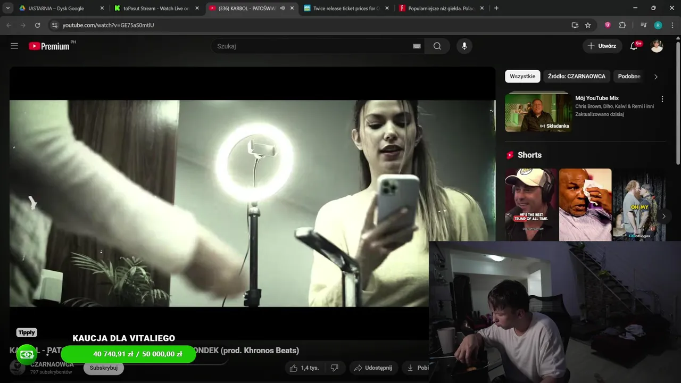This screenshot has width=681, height=383.
Task: Open the OH MY Short thumbnail
Action: (x=639, y=205)
